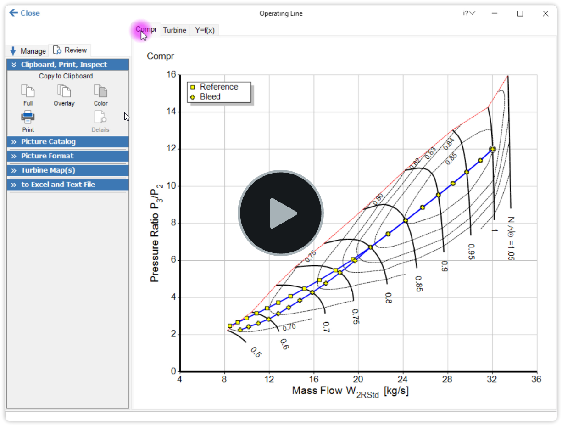Select the Review tab

click(70, 50)
